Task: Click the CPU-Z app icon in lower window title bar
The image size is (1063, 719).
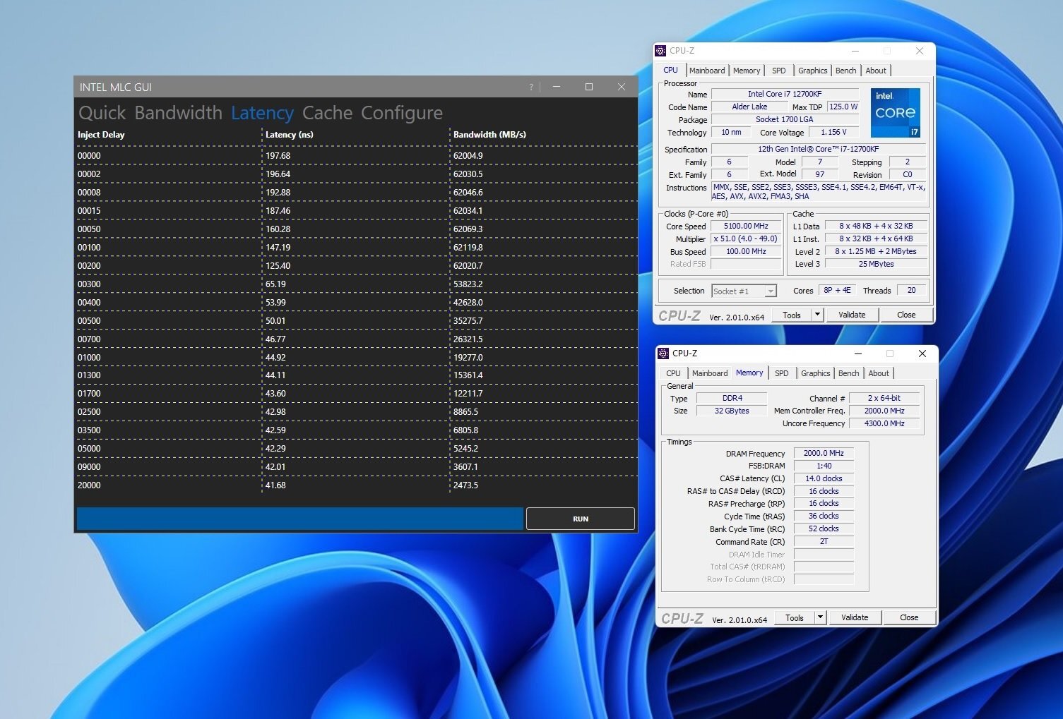Action: click(x=663, y=354)
